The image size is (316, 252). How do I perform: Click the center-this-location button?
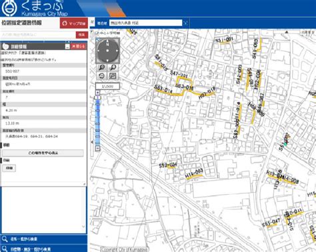click(x=43, y=153)
